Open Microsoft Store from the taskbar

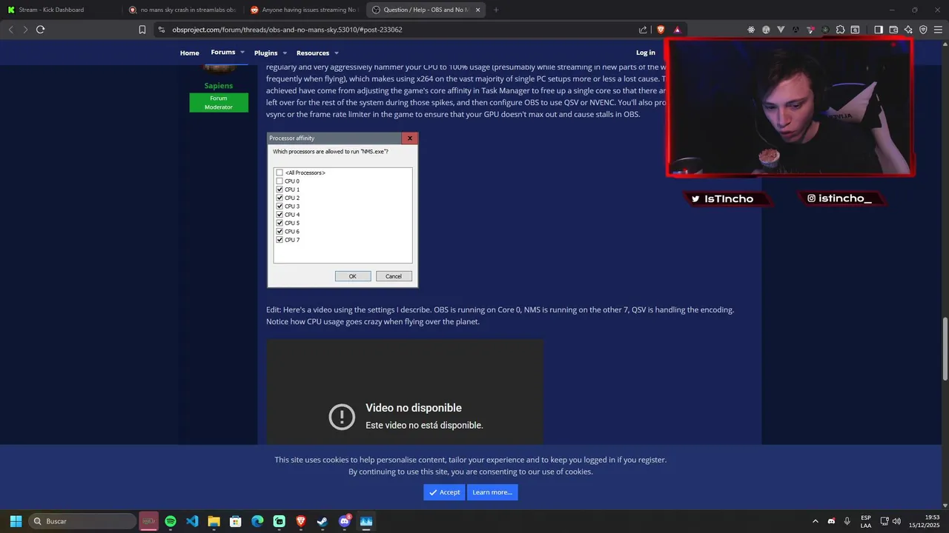click(236, 521)
